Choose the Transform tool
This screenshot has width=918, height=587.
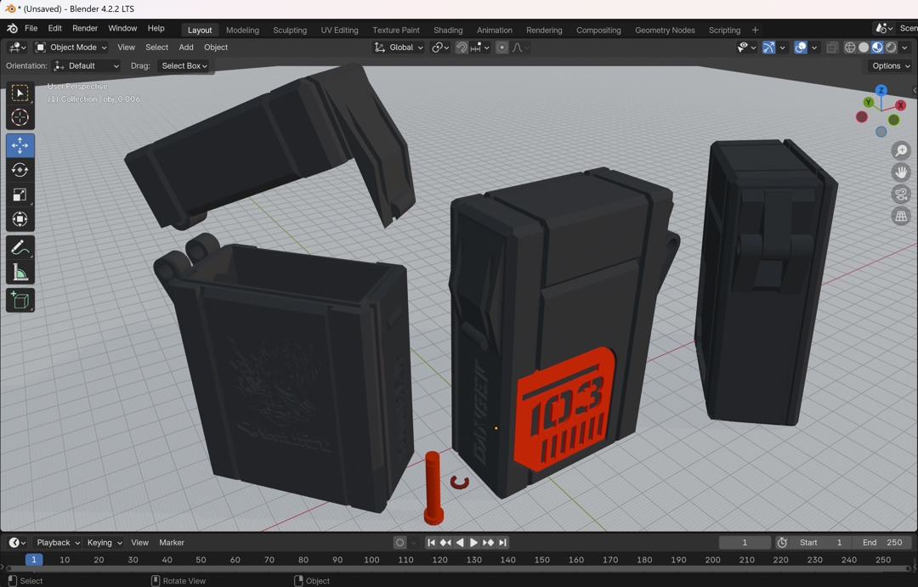pyautogui.click(x=20, y=219)
